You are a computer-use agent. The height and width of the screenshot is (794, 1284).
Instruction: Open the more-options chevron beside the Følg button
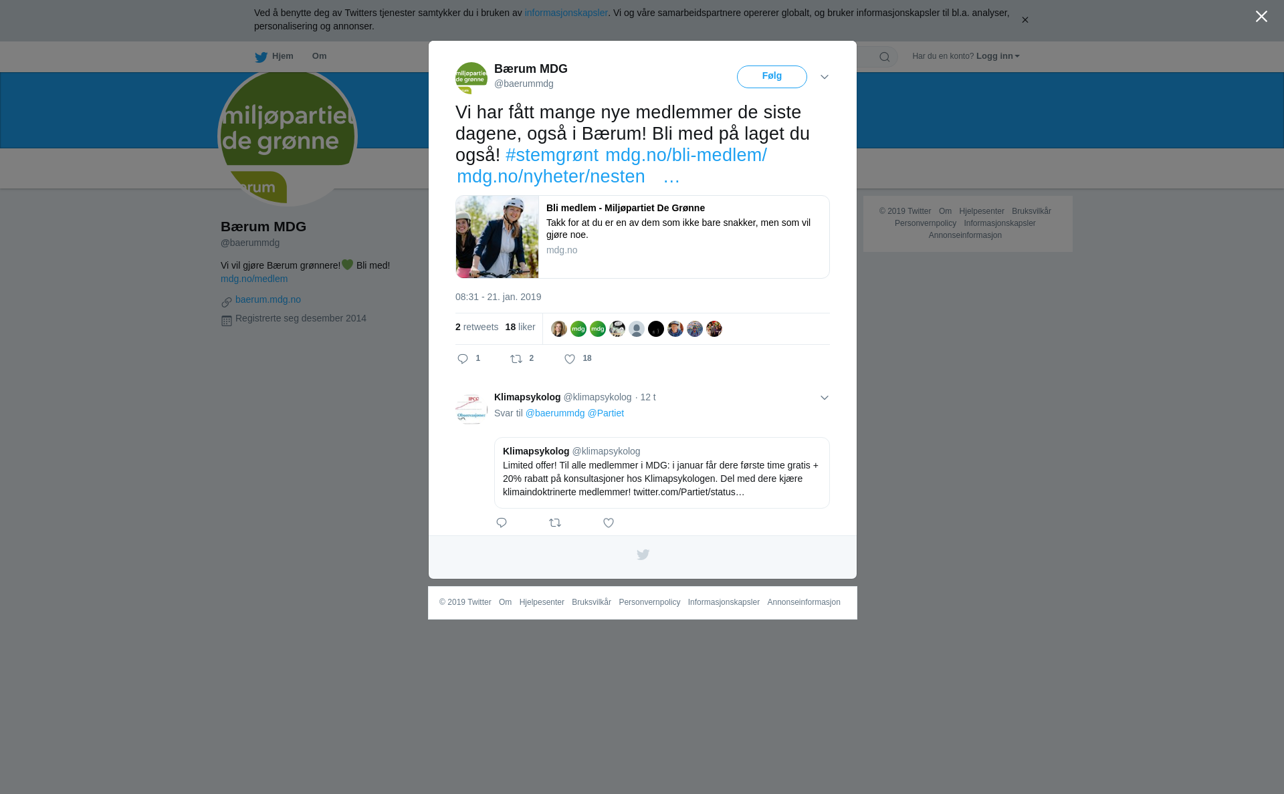[825, 77]
